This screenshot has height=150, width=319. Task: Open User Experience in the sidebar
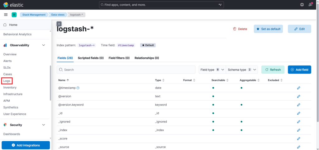[15, 114]
